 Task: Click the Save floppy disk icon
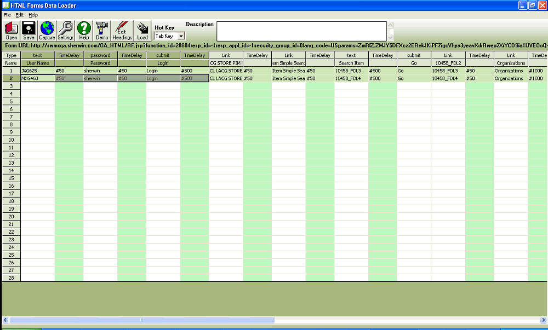pyautogui.click(x=28, y=31)
